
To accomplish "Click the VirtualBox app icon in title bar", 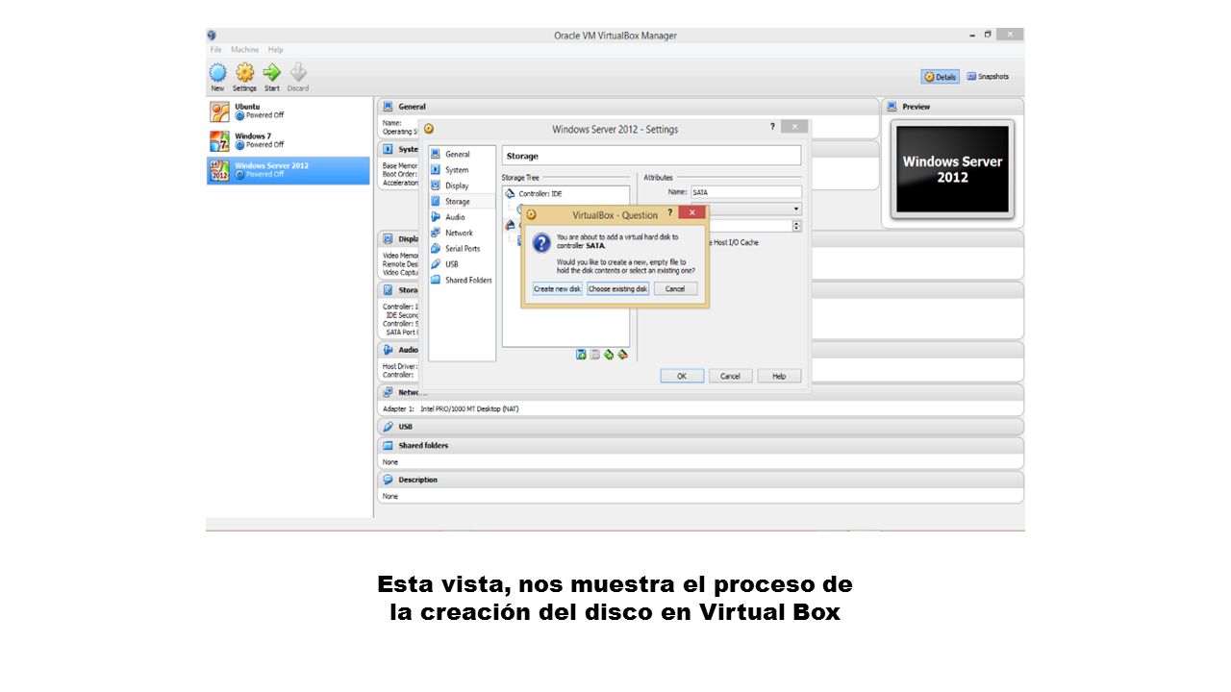I will point(212,36).
